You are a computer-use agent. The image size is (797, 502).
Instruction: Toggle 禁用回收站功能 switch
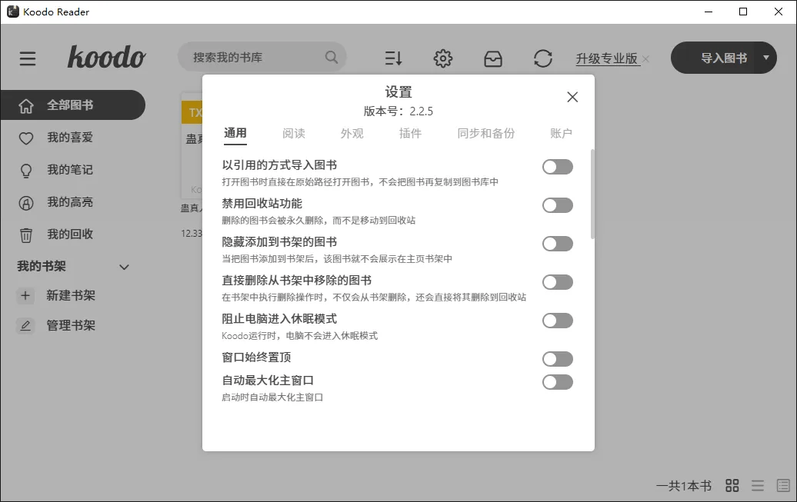557,205
